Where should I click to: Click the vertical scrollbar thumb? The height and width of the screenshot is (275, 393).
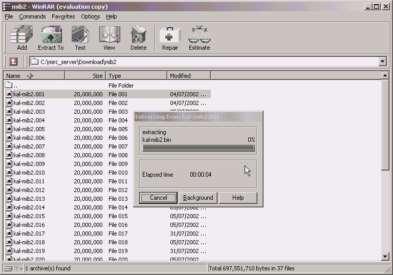385,125
